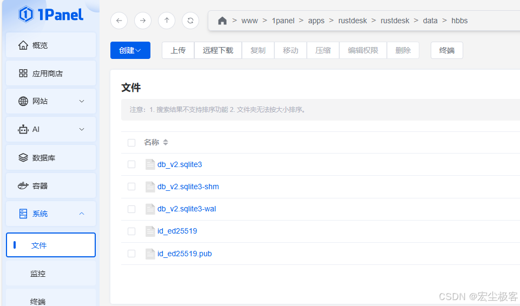Toggle the select-all checkbox in header
This screenshot has width=520, height=306.
131,143
